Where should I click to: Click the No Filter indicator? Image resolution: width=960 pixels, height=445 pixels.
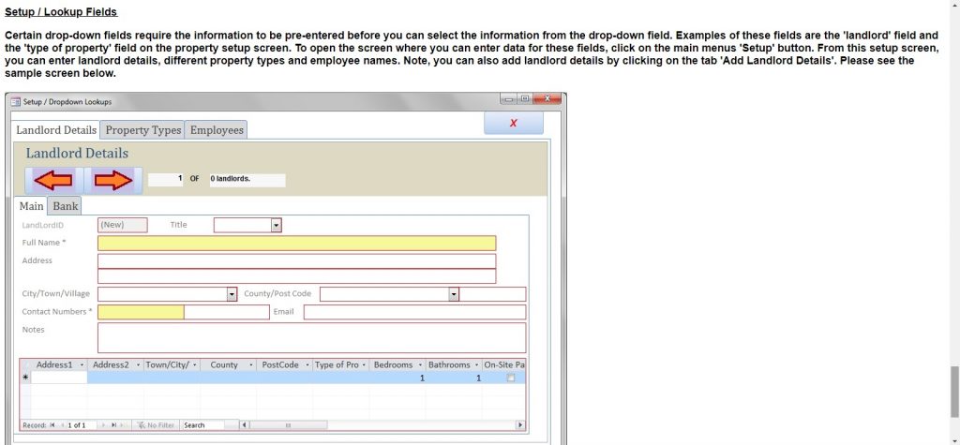156,425
